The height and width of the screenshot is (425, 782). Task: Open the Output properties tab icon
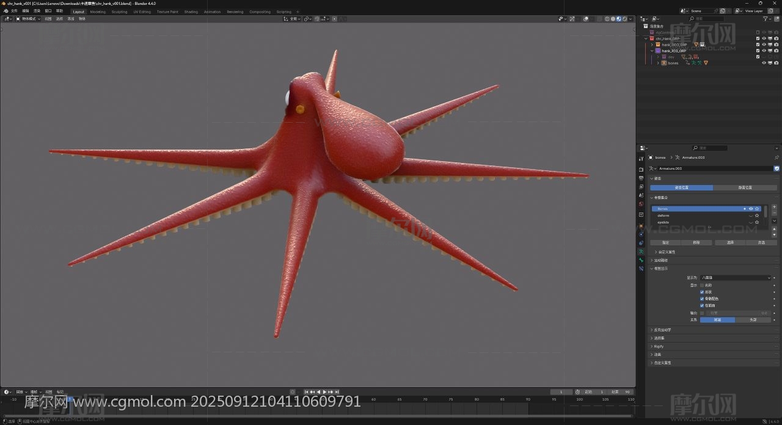[x=641, y=178]
